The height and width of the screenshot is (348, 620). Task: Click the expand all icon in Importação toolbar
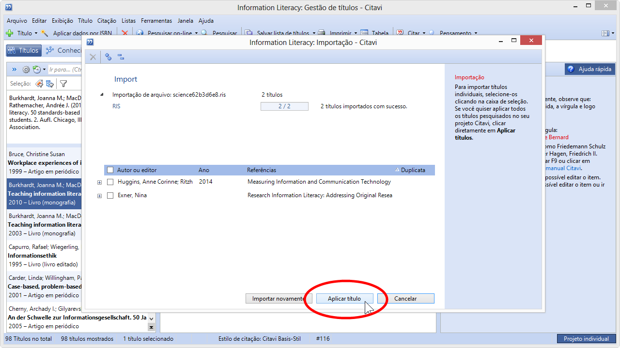pyautogui.click(x=108, y=57)
